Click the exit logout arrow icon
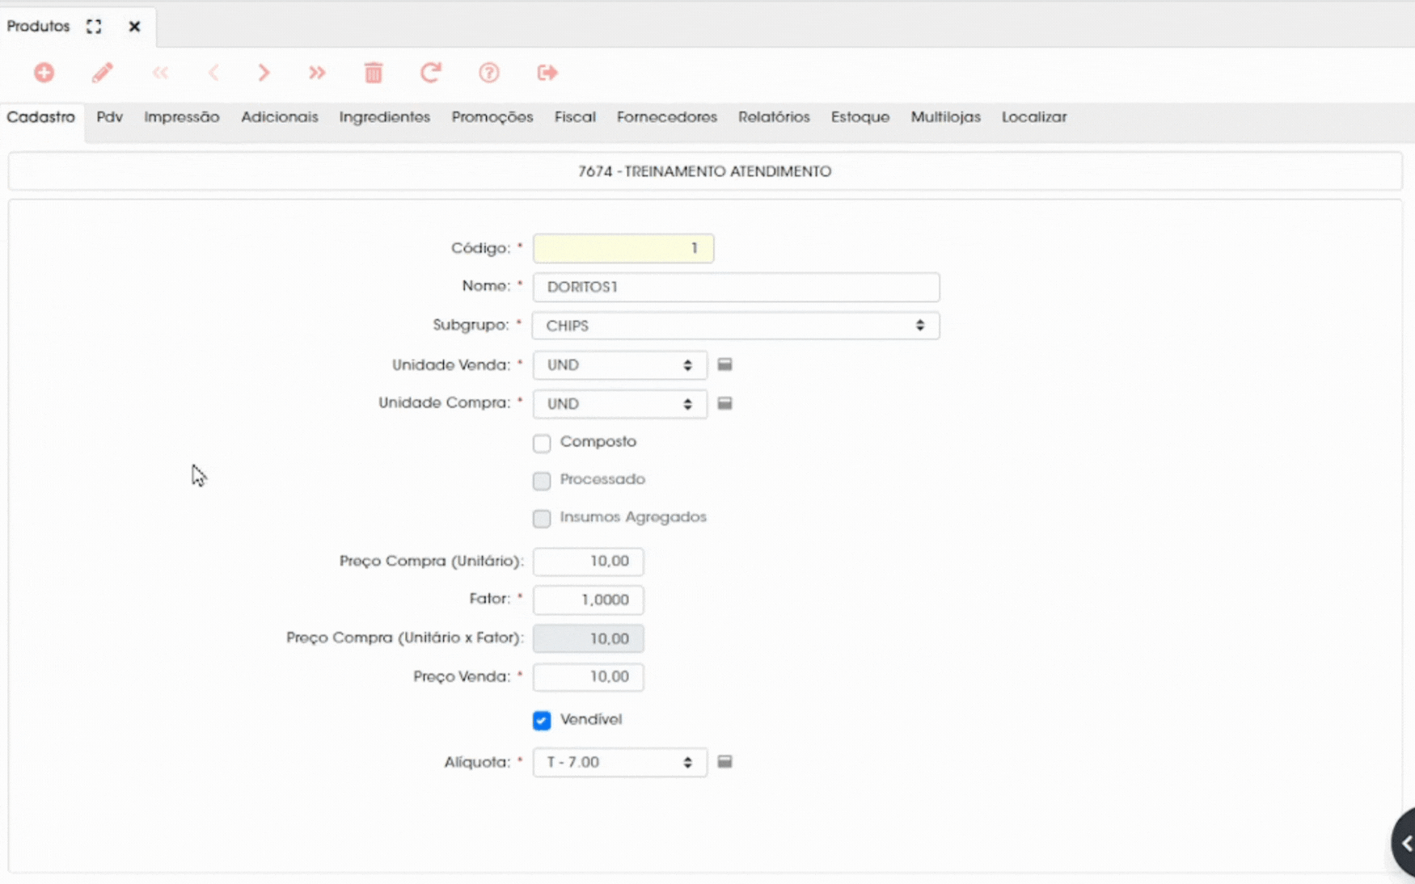The image size is (1415, 884). pos(547,73)
